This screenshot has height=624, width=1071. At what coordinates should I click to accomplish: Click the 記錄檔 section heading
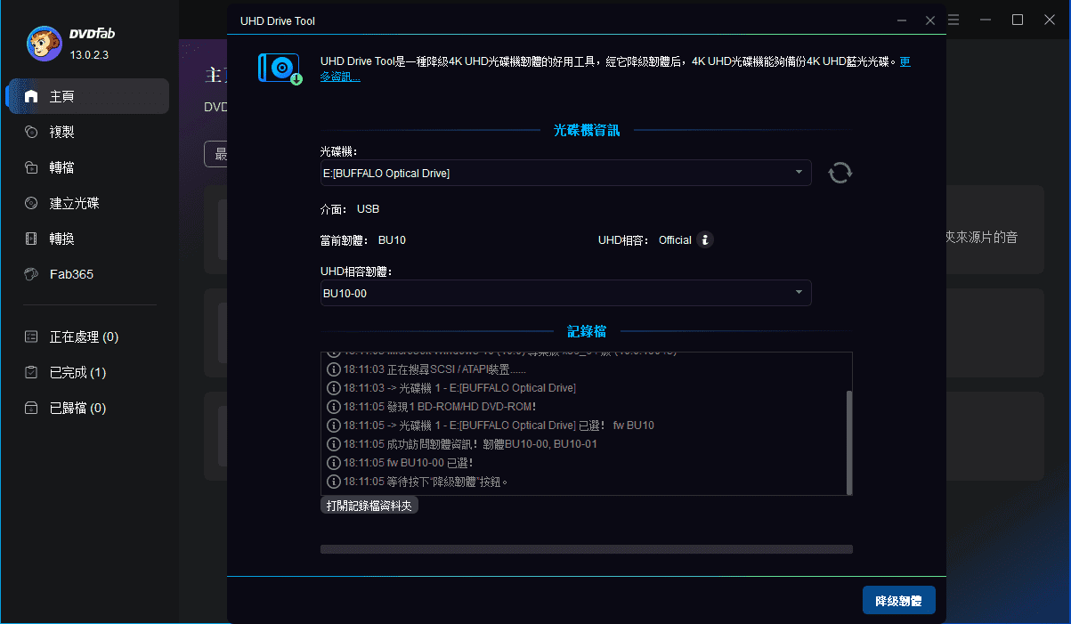pos(587,331)
